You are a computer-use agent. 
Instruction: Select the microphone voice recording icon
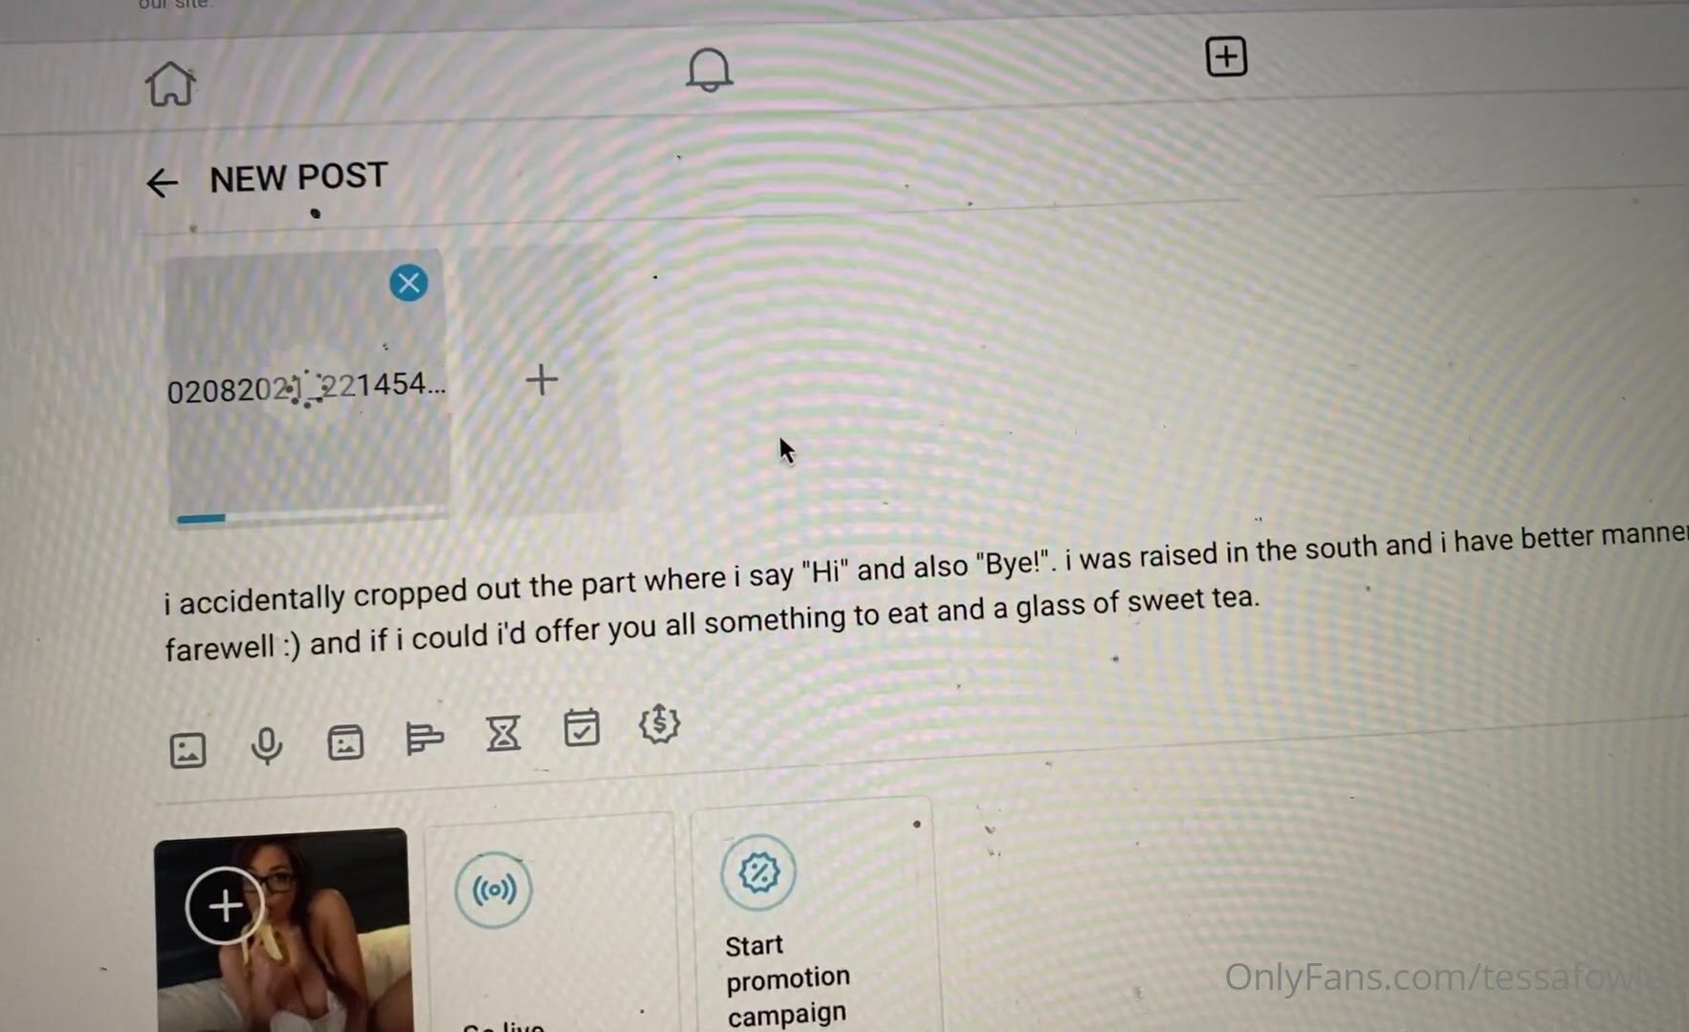[266, 745]
